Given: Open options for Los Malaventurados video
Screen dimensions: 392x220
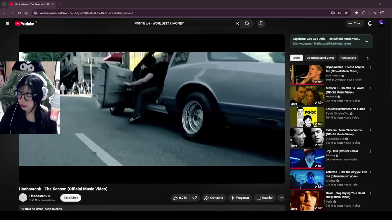Looking at the screenshot, I should point(371,109).
